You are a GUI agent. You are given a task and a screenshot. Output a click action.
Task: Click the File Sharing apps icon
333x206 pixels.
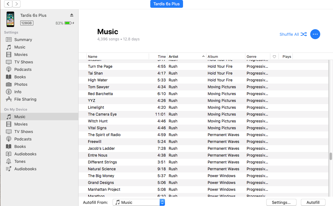(9, 99)
